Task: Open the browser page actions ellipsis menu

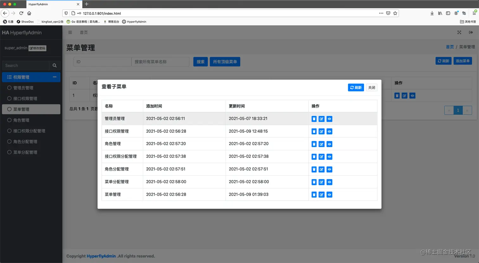Action: [x=381, y=13]
